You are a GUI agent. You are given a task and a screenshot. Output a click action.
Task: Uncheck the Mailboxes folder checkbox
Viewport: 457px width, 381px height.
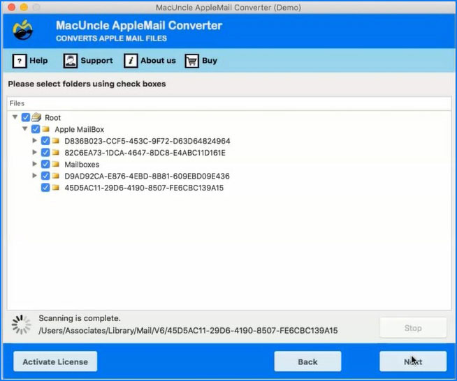click(45, 164)
